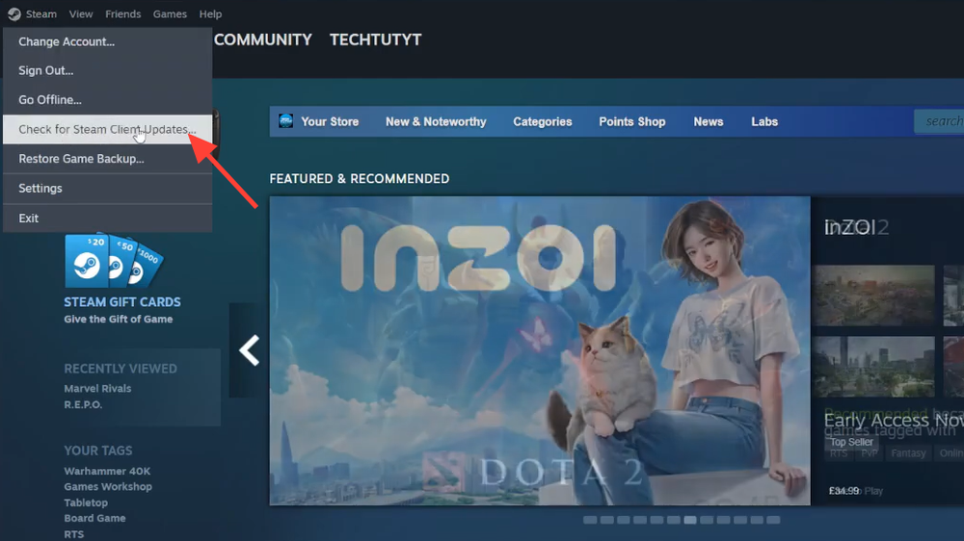The height and width of the screenshot is (541, 964).
Task: Open the Friends menu
Action: click(x=123, y=14)
